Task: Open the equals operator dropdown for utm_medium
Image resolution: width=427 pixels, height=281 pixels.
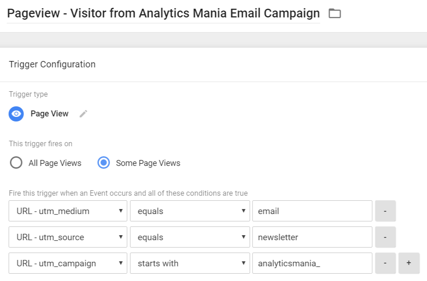Action: coord(190,211)
